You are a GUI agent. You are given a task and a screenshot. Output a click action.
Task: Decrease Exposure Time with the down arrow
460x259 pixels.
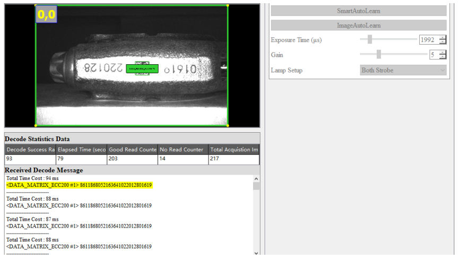point(442,42)
